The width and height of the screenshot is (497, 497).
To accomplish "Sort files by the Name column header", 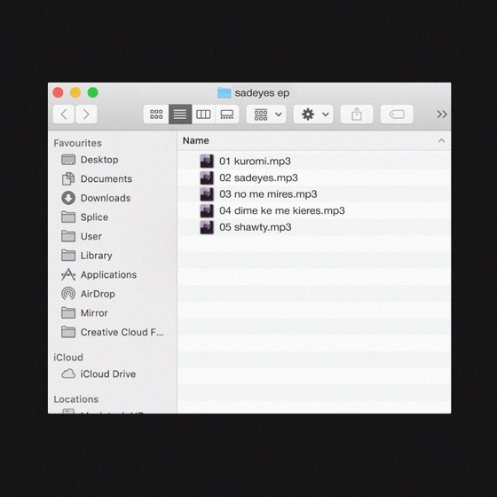I will [314, 140].
